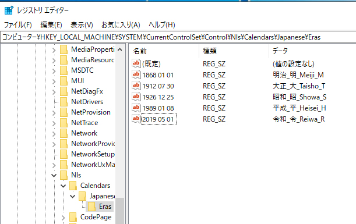Screen dimensions: 356x224
Task: Expand the MSDTC key
Action: [54, 71]
